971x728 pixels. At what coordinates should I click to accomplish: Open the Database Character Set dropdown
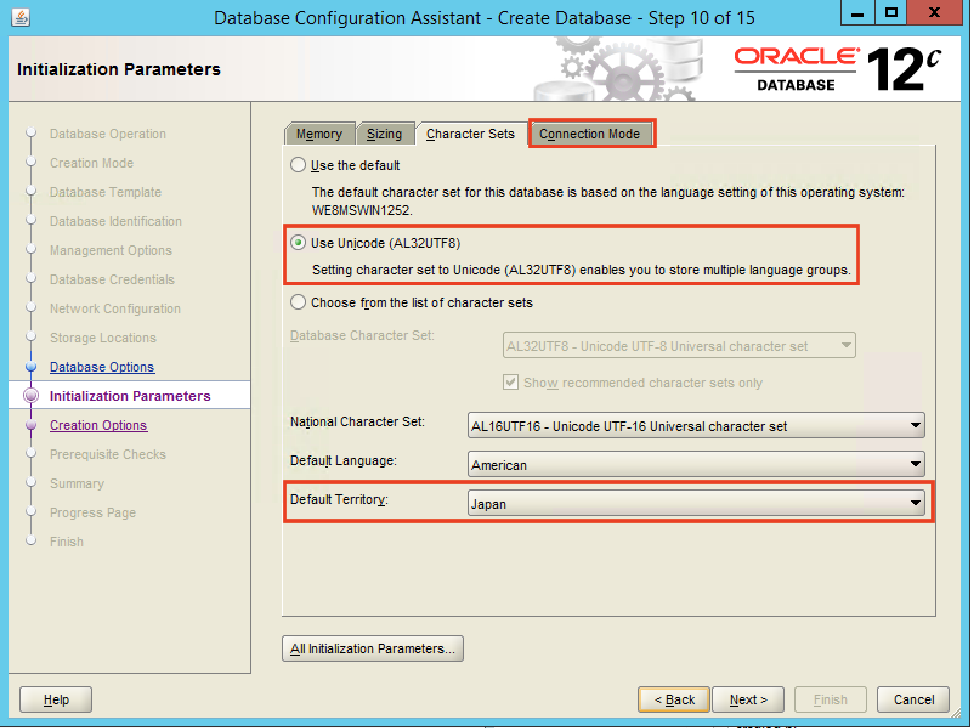point(679,345)
